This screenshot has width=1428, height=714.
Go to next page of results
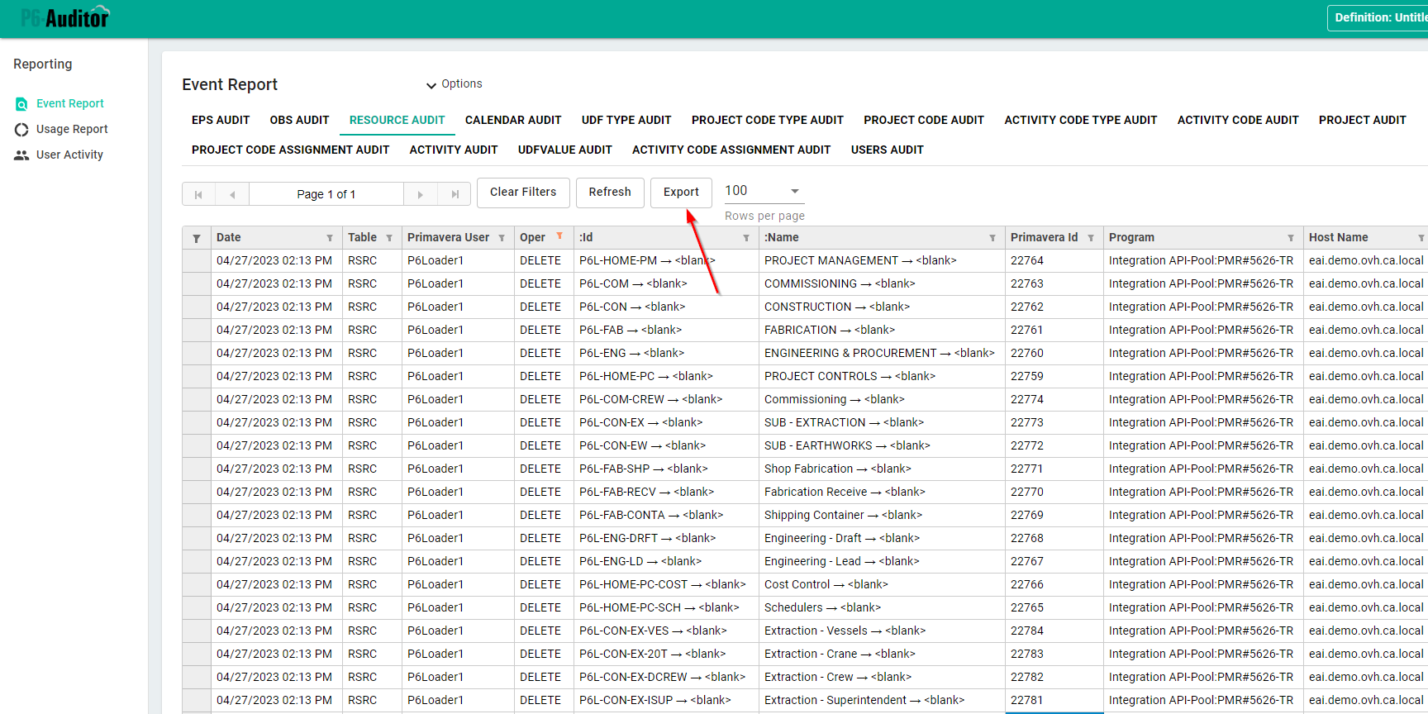(x=421, y=194)
